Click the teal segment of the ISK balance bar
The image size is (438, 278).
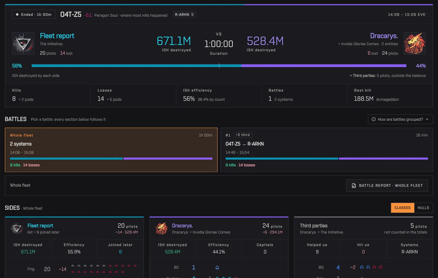(x=136, y=66)
